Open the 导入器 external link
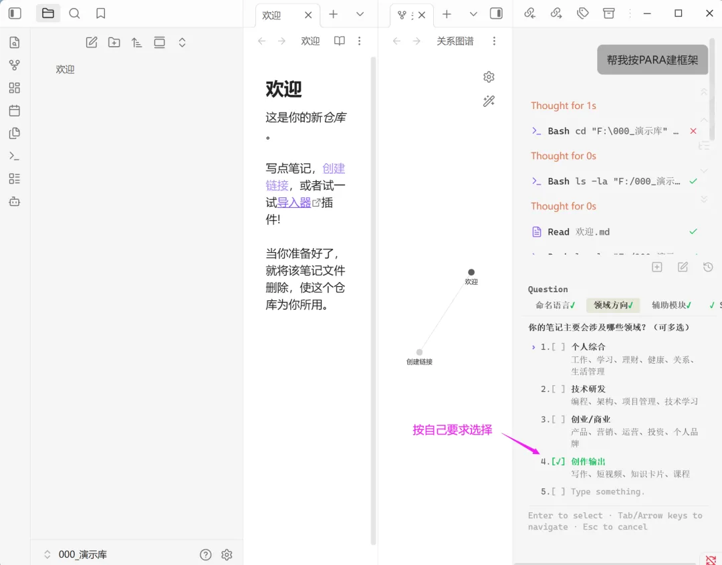Screen dimensions: 722x565 point(294,203)
